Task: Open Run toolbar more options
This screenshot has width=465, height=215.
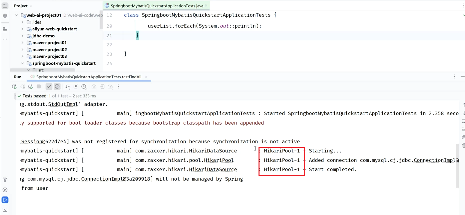Action: point(118,87)
